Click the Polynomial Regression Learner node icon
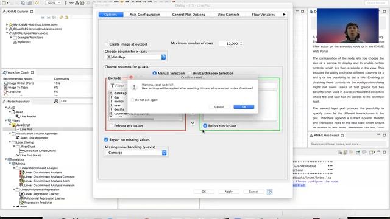 [x=22, y=198]
